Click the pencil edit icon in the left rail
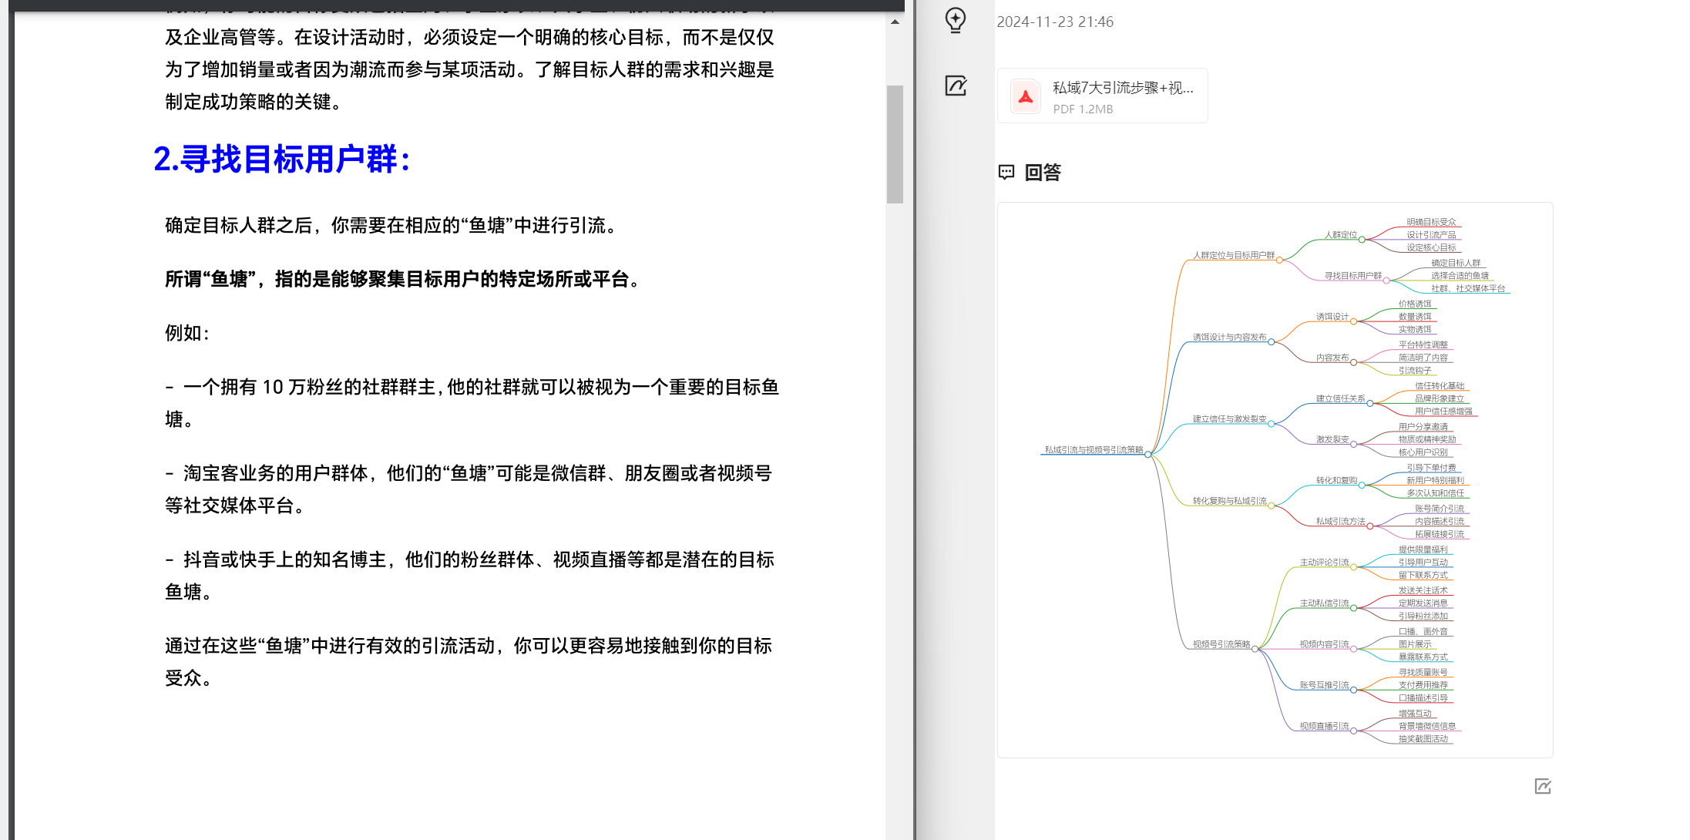 [956, 86]
